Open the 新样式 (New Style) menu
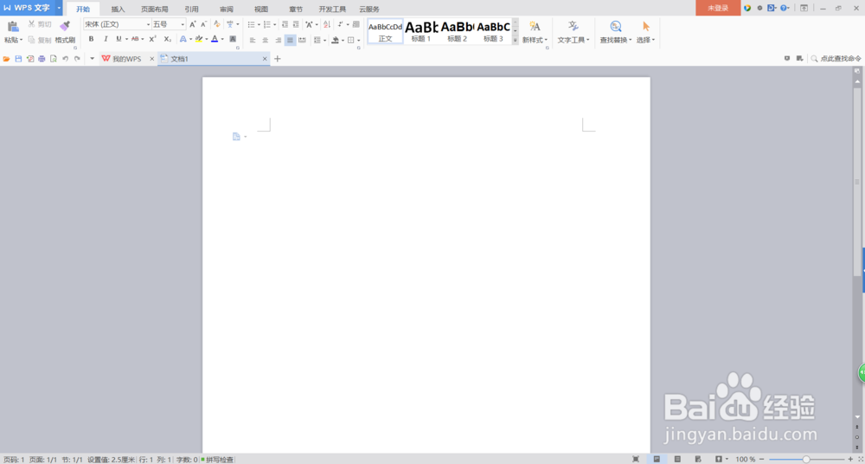 tap(535, 31)
